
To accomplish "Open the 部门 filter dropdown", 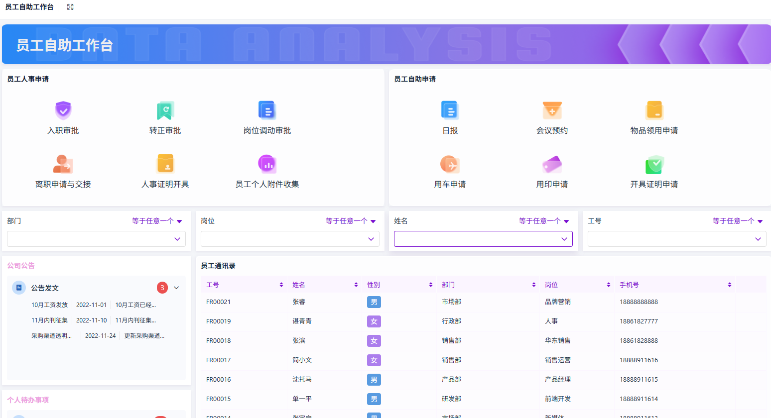I will 96,239.
